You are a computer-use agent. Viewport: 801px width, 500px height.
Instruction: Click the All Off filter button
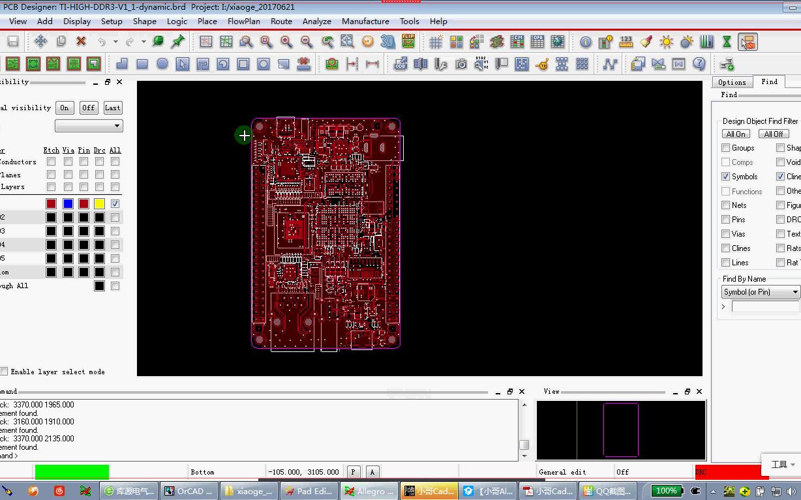pyautogui.click(x=774, y=134)
